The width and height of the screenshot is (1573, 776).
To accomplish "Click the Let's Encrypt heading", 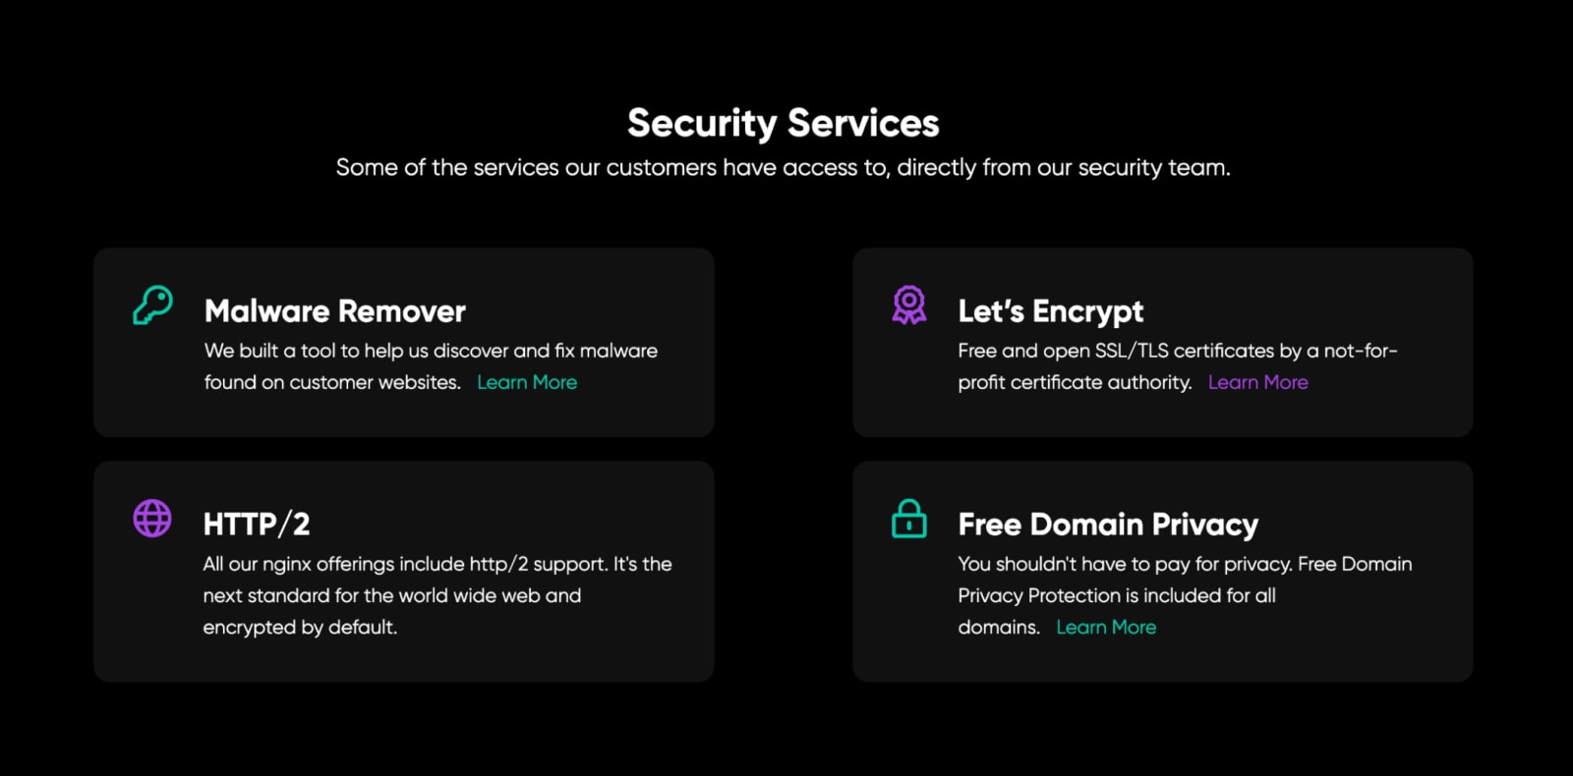I will 1050,311.
